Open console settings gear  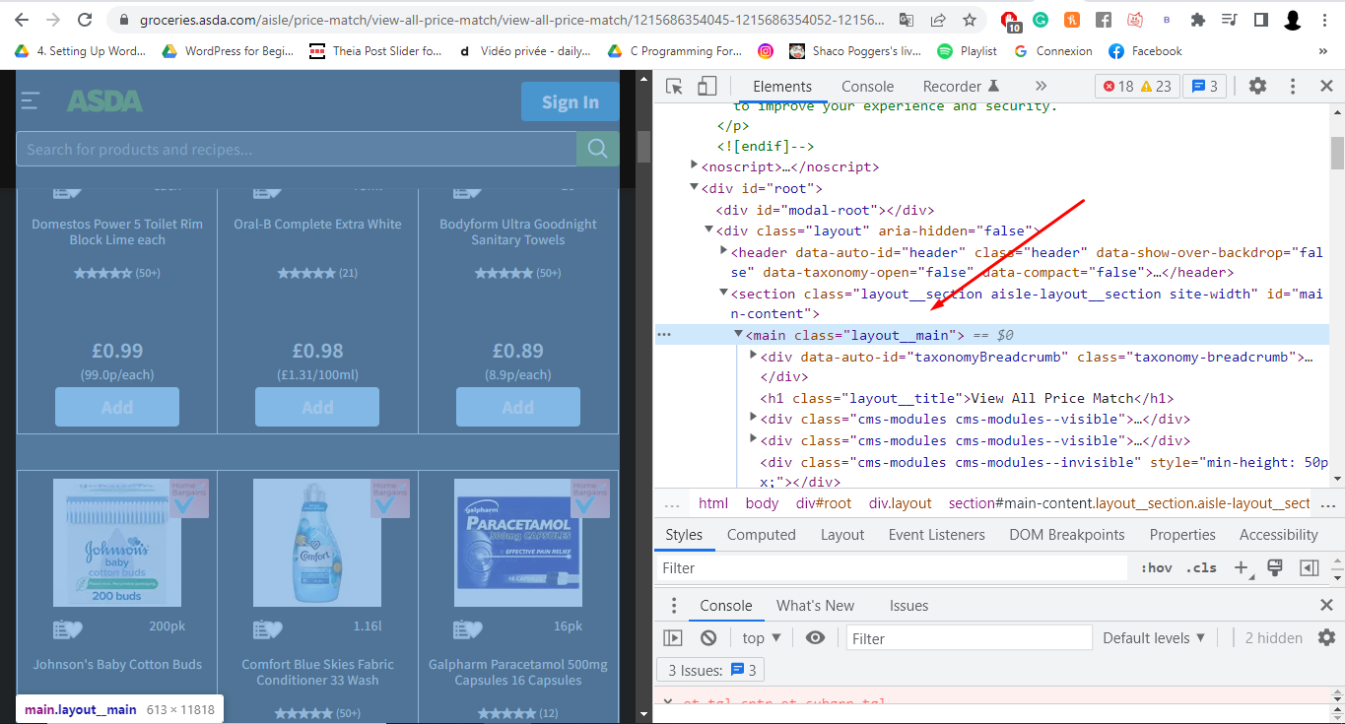click(x=1326, y=638)
